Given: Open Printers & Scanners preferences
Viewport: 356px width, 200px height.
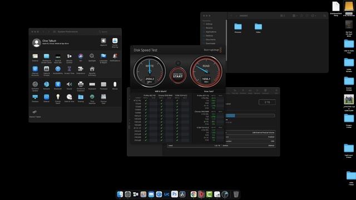Looking at the screenshot, I should [81, 86].
